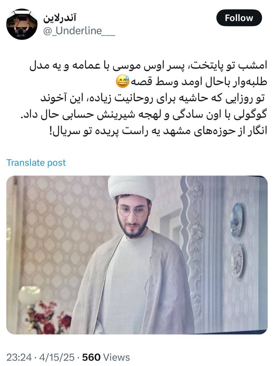
Task: Open the profile avatar picture
Action: 22,24
